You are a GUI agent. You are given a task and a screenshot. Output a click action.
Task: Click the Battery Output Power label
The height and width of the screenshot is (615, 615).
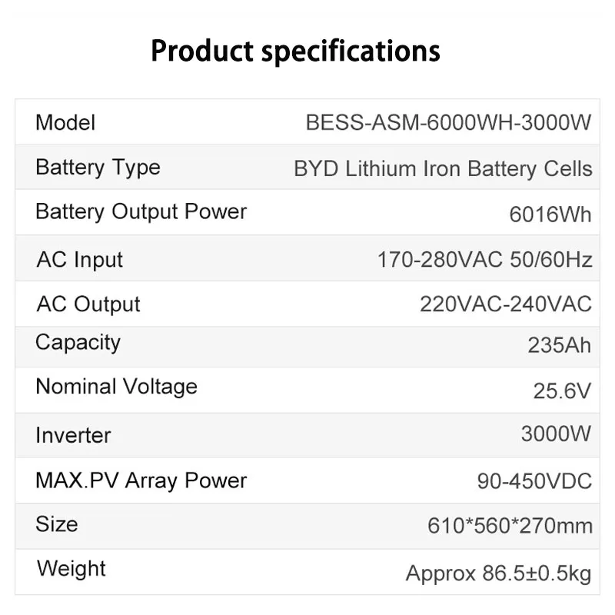click(x=141, y=212)
